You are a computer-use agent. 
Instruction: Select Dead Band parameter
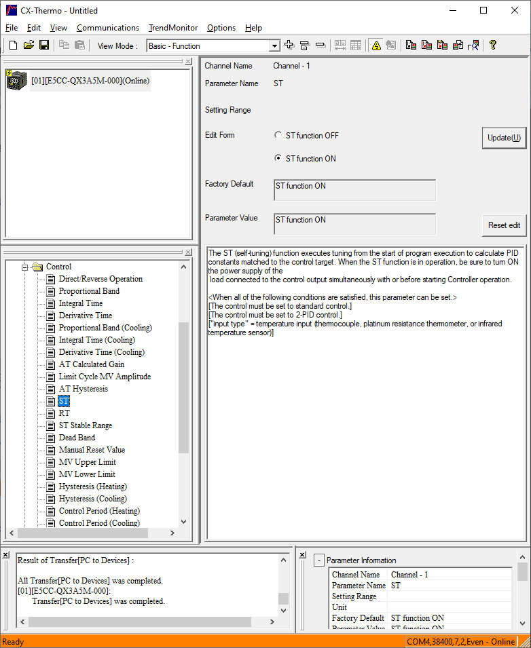pos(77,438)
